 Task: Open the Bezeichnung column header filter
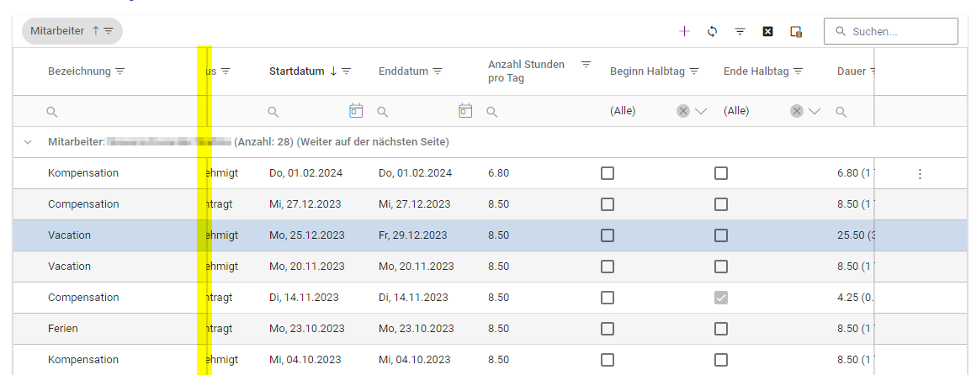coord(120,71)
